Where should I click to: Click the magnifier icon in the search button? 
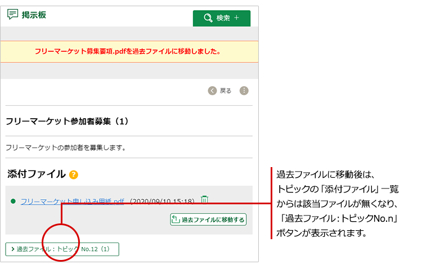[208, 18]
